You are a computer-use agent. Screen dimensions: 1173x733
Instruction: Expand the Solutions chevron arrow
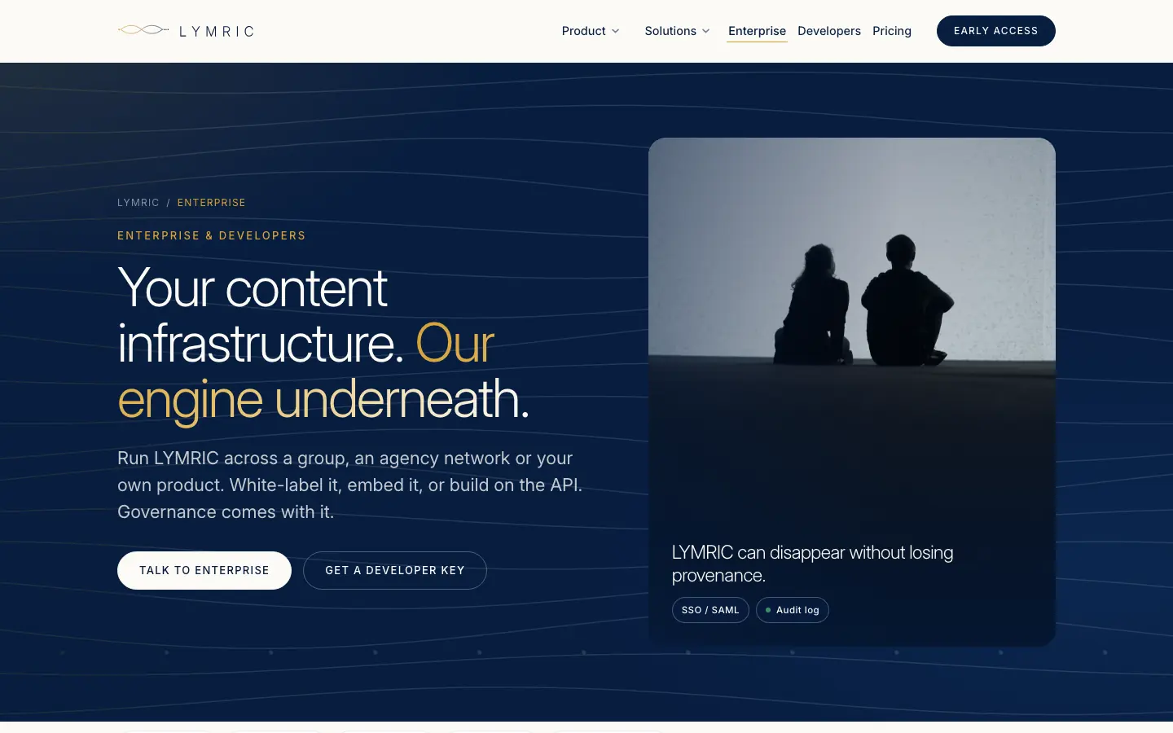705,31
